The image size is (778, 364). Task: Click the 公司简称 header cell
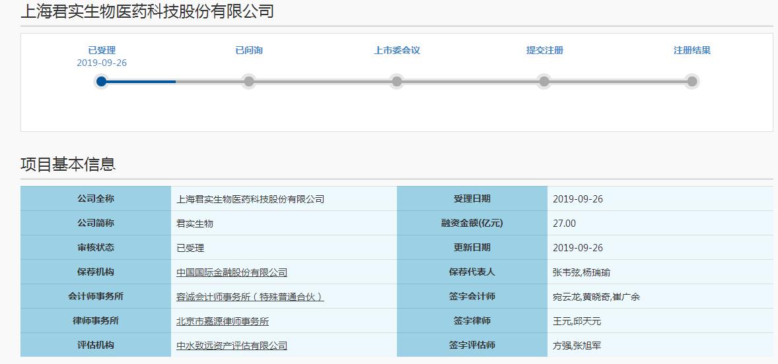click(x=96, y=223)
